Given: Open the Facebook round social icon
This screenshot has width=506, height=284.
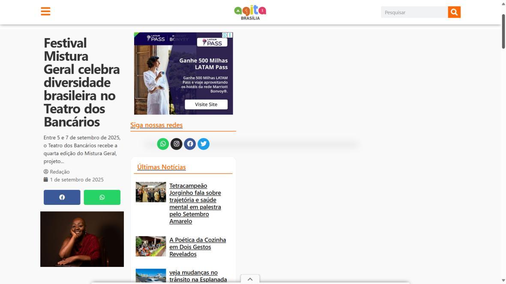Looking at the screenshot, I should [x=190, y=144].
